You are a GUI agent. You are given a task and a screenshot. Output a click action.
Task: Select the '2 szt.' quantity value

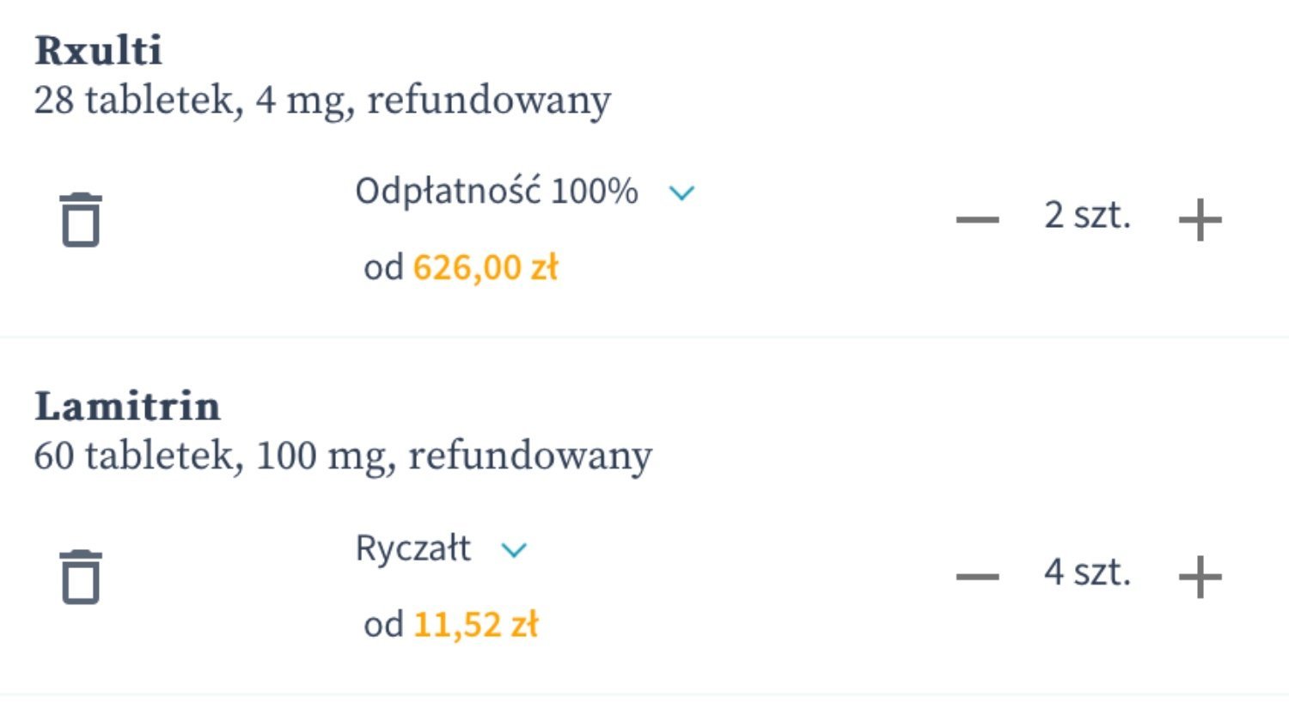pos(1087,216)
